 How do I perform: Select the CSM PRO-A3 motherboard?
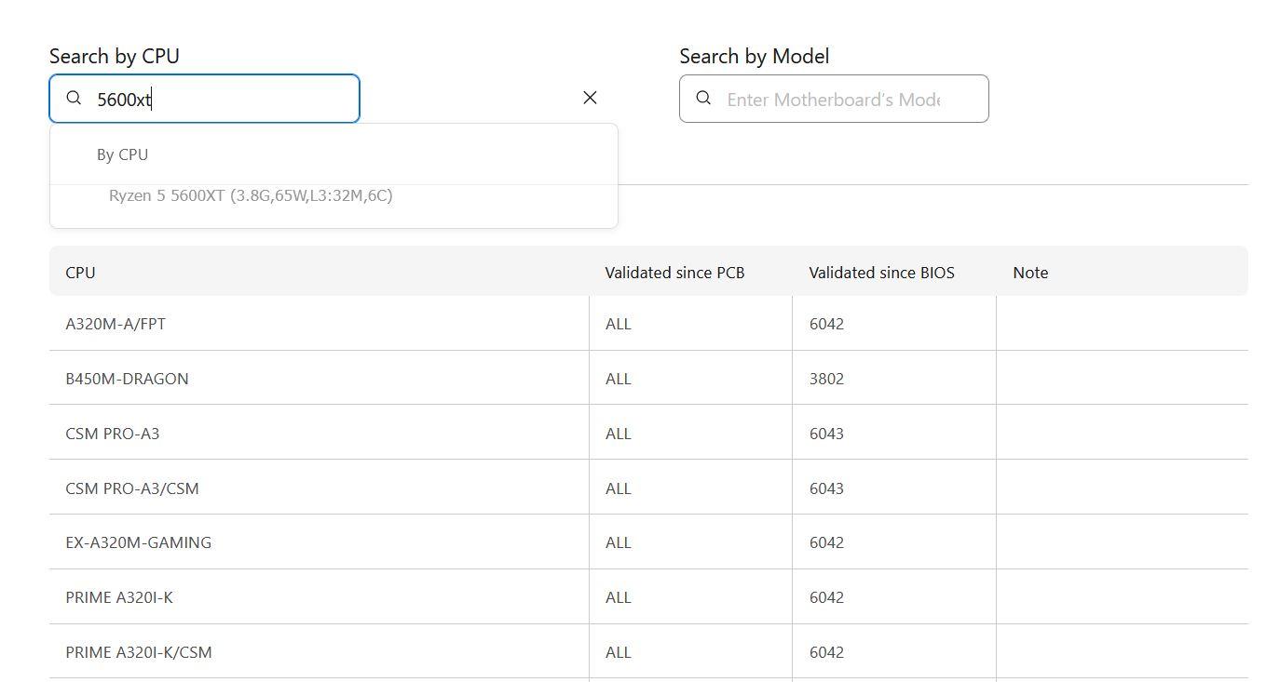pos(112,434)
